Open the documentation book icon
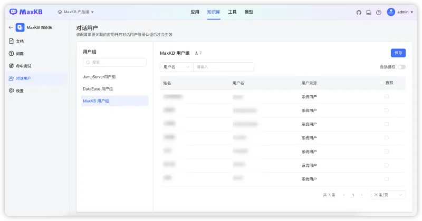422x221 pixels. [x=369, y=12]
